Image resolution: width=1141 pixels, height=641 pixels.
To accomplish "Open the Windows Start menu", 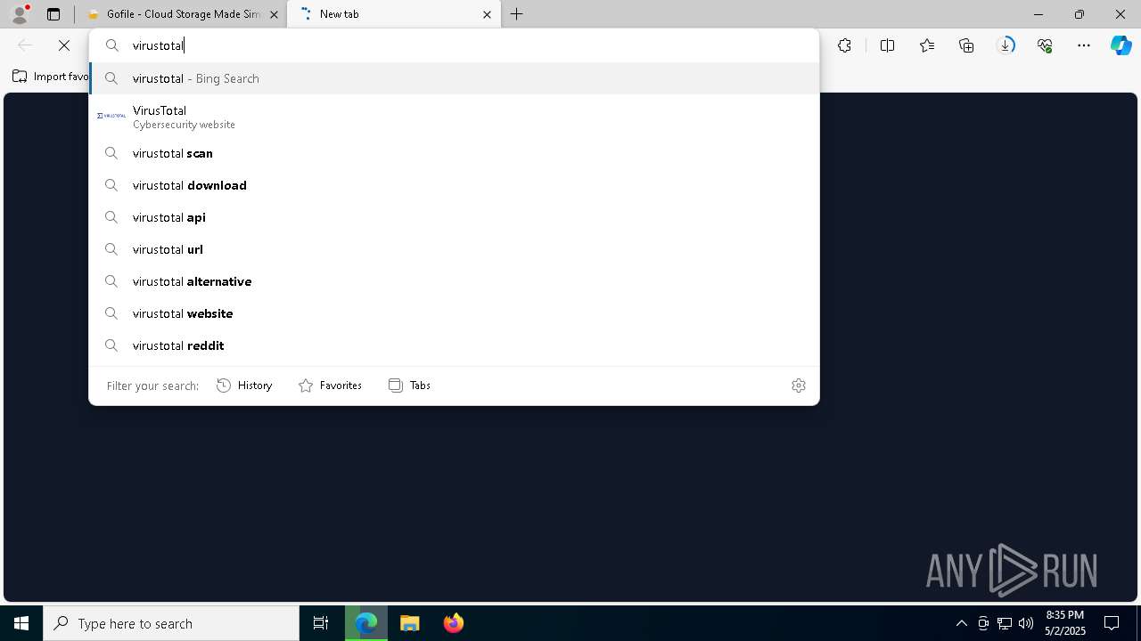I will coord(21,623).
